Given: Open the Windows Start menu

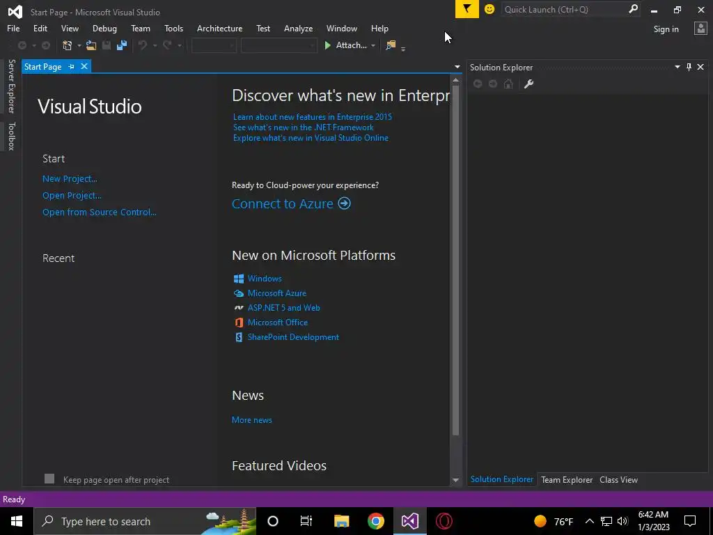Looking at the screenshot, I should [x=17, y=521].
